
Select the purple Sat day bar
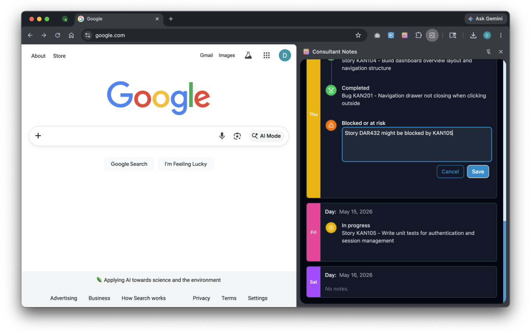click(x=314, y=282)
